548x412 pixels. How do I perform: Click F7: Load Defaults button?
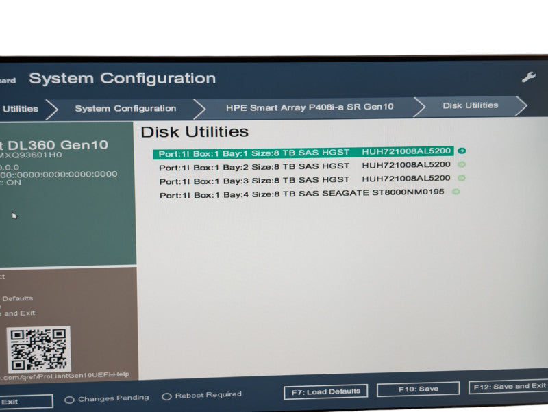[x=326, y=391]
